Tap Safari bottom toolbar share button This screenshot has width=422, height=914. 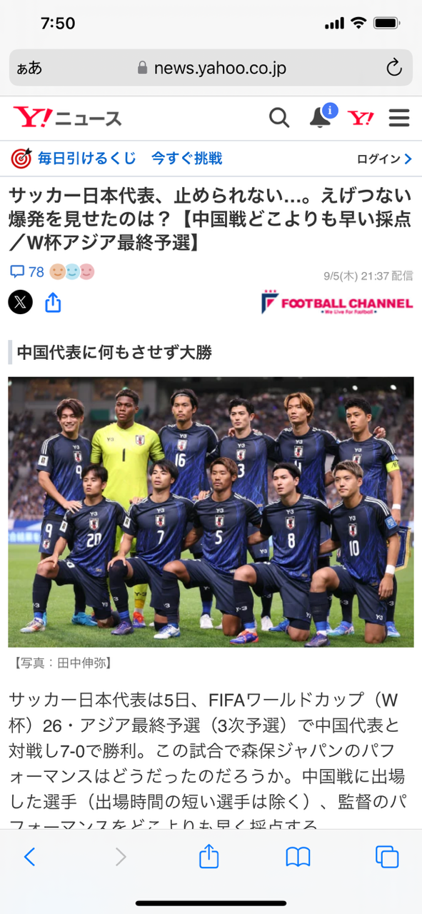(209, 855)
